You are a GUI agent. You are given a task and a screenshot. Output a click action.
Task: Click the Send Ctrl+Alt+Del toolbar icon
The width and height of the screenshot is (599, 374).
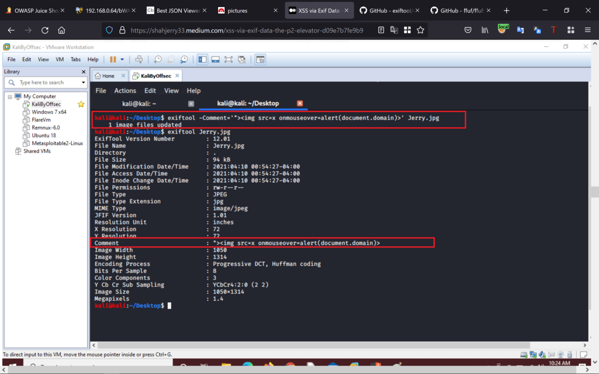(139, 59)
